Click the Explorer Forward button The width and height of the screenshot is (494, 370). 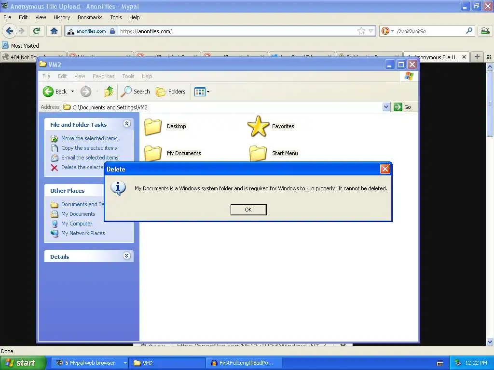[x=86, y=92]
